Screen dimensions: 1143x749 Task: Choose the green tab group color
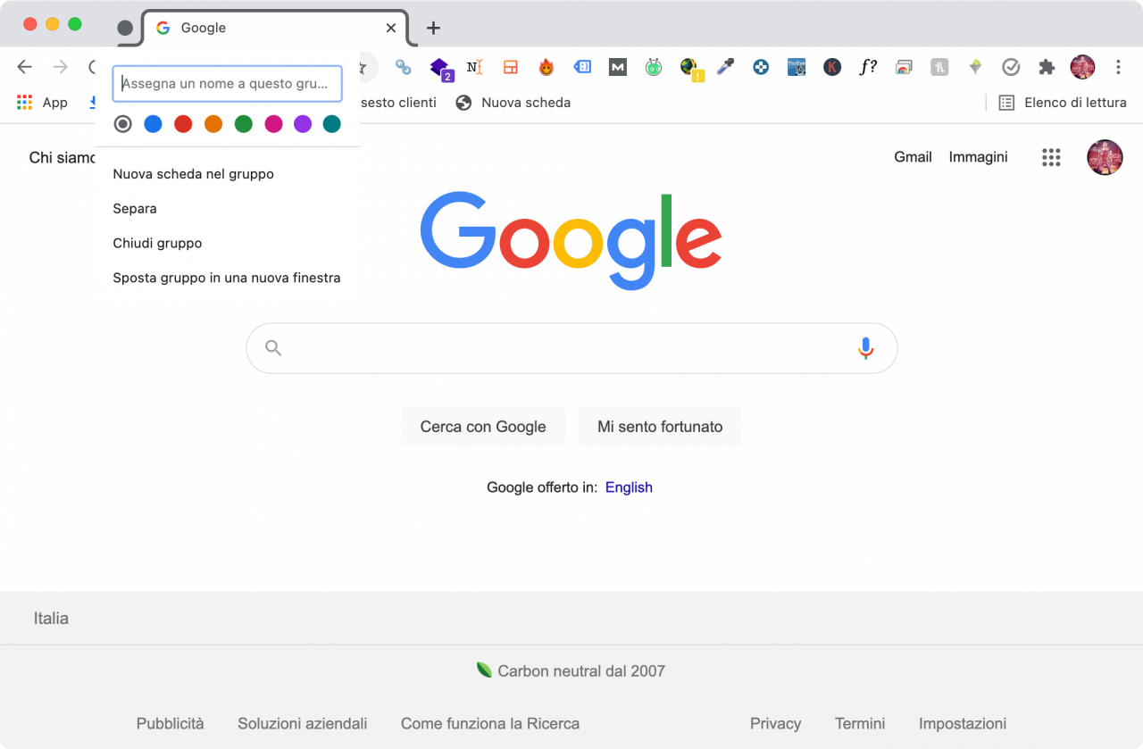tap(243, 124)
